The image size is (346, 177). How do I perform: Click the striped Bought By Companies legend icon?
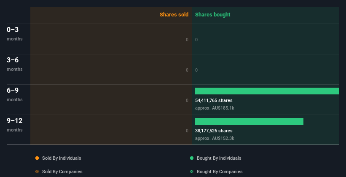pyautogui.click(x=192, y=172)
